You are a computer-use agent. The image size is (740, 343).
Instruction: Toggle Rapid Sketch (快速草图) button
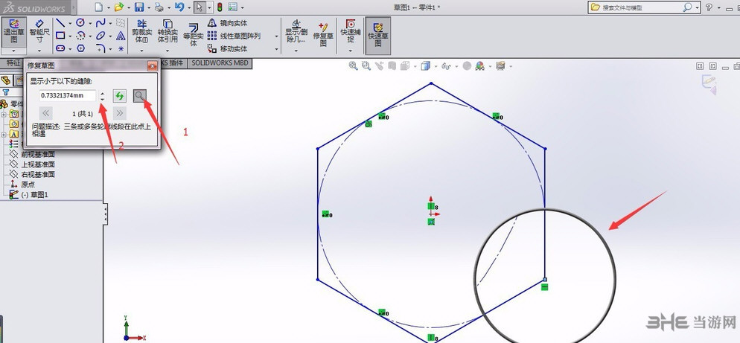pyautogui.click(x=378, y=34)
